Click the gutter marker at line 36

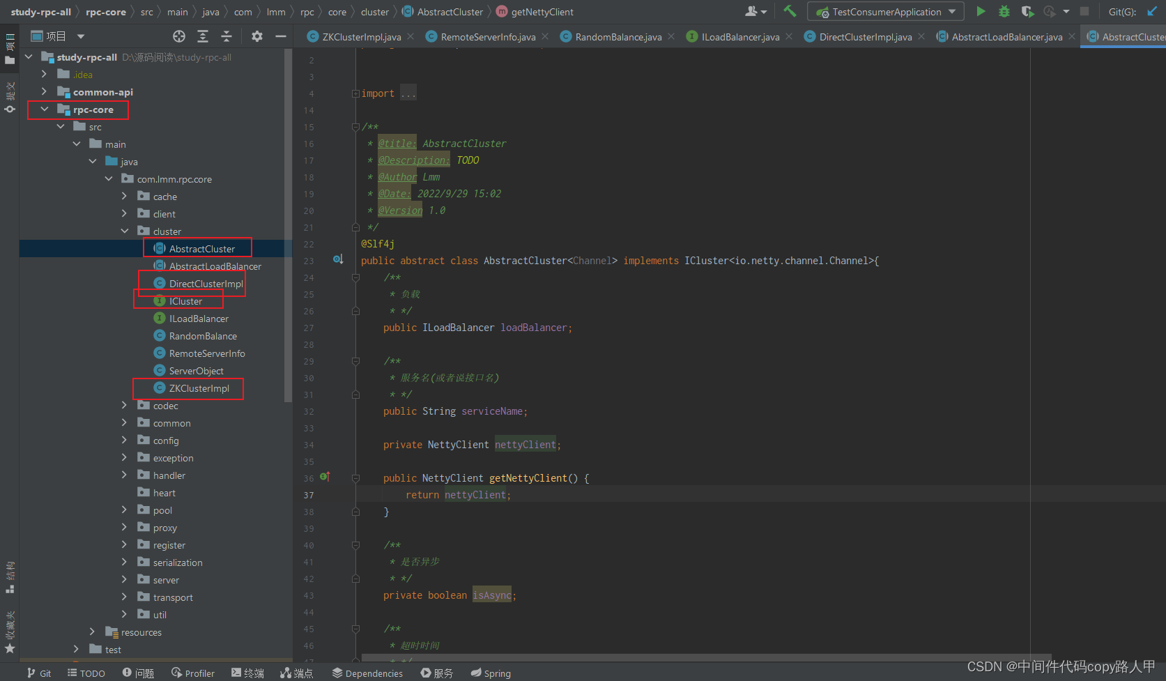(x=325, y=477)
